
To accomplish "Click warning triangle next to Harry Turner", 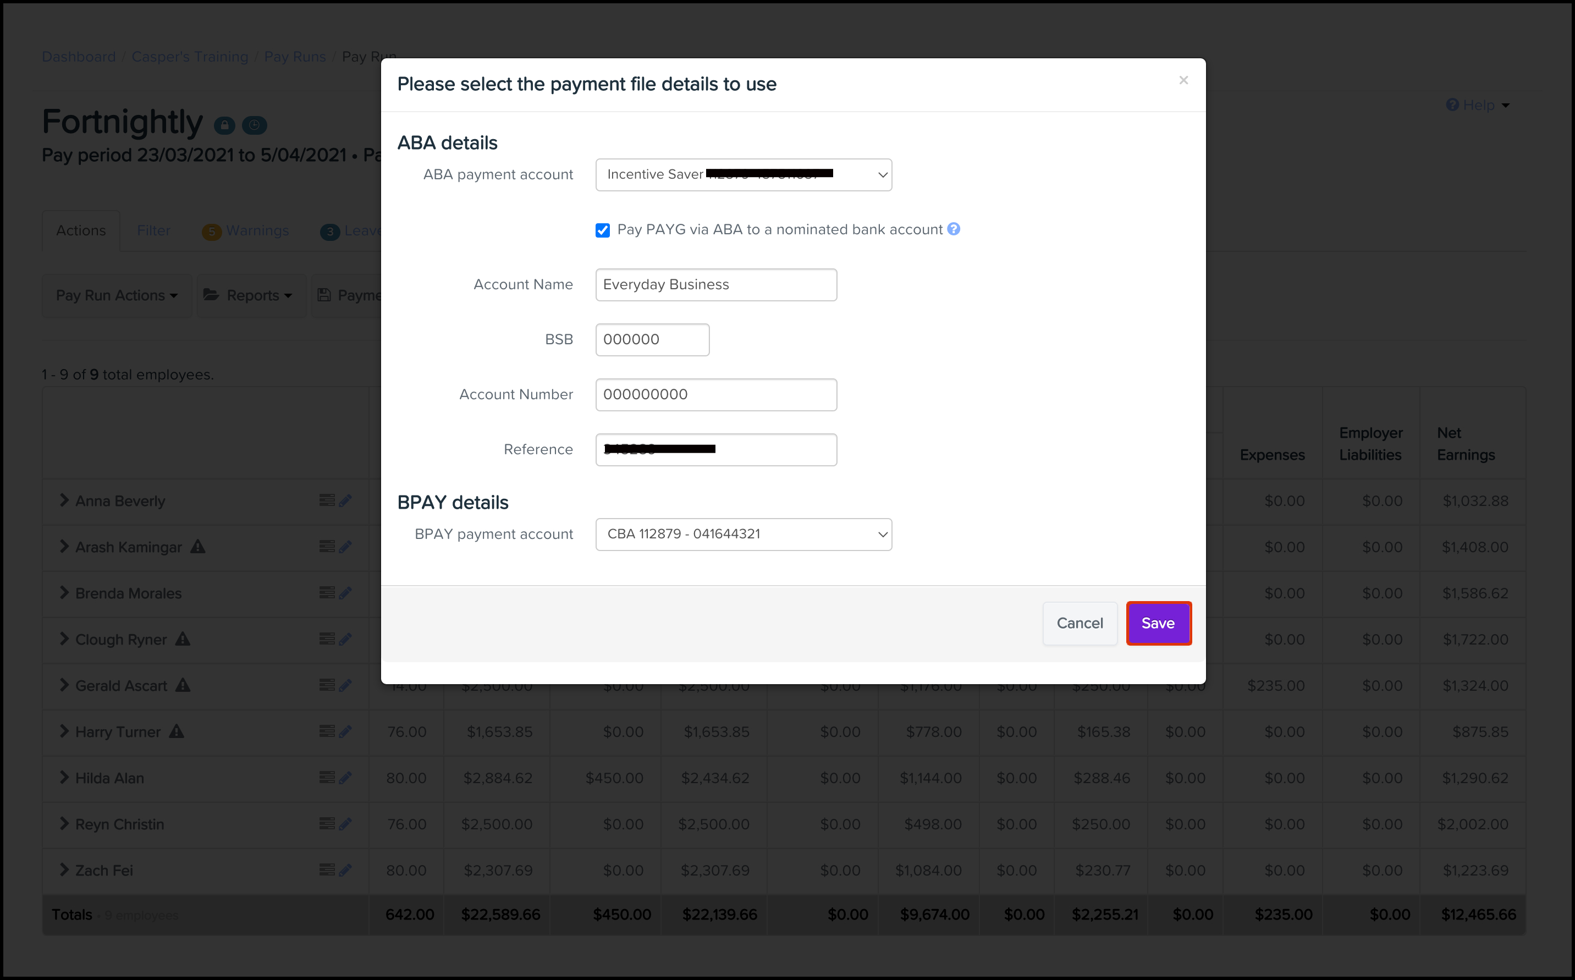I will (177, 731).
